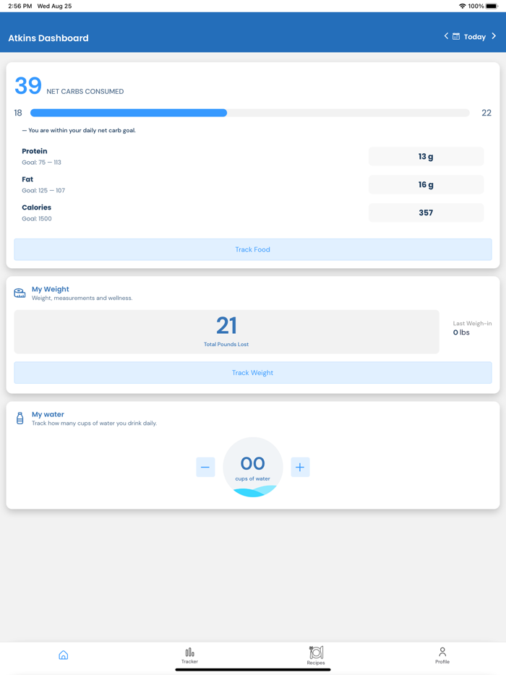506x675 pixels.
Task: Decrease cups of water with the minus button
Action: tap(205, 467)
